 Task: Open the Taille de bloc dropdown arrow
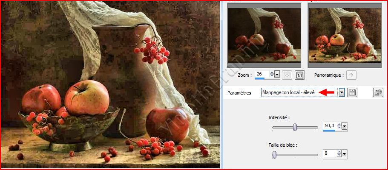(x=345, y=154)
